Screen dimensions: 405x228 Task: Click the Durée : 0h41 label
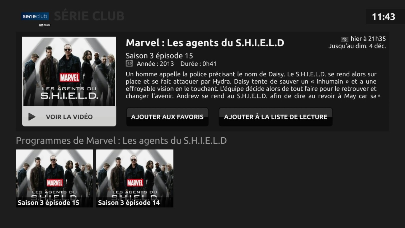198,64
